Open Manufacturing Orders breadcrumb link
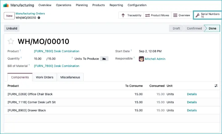The image size is (222, 134). click(x=30, y=14)
